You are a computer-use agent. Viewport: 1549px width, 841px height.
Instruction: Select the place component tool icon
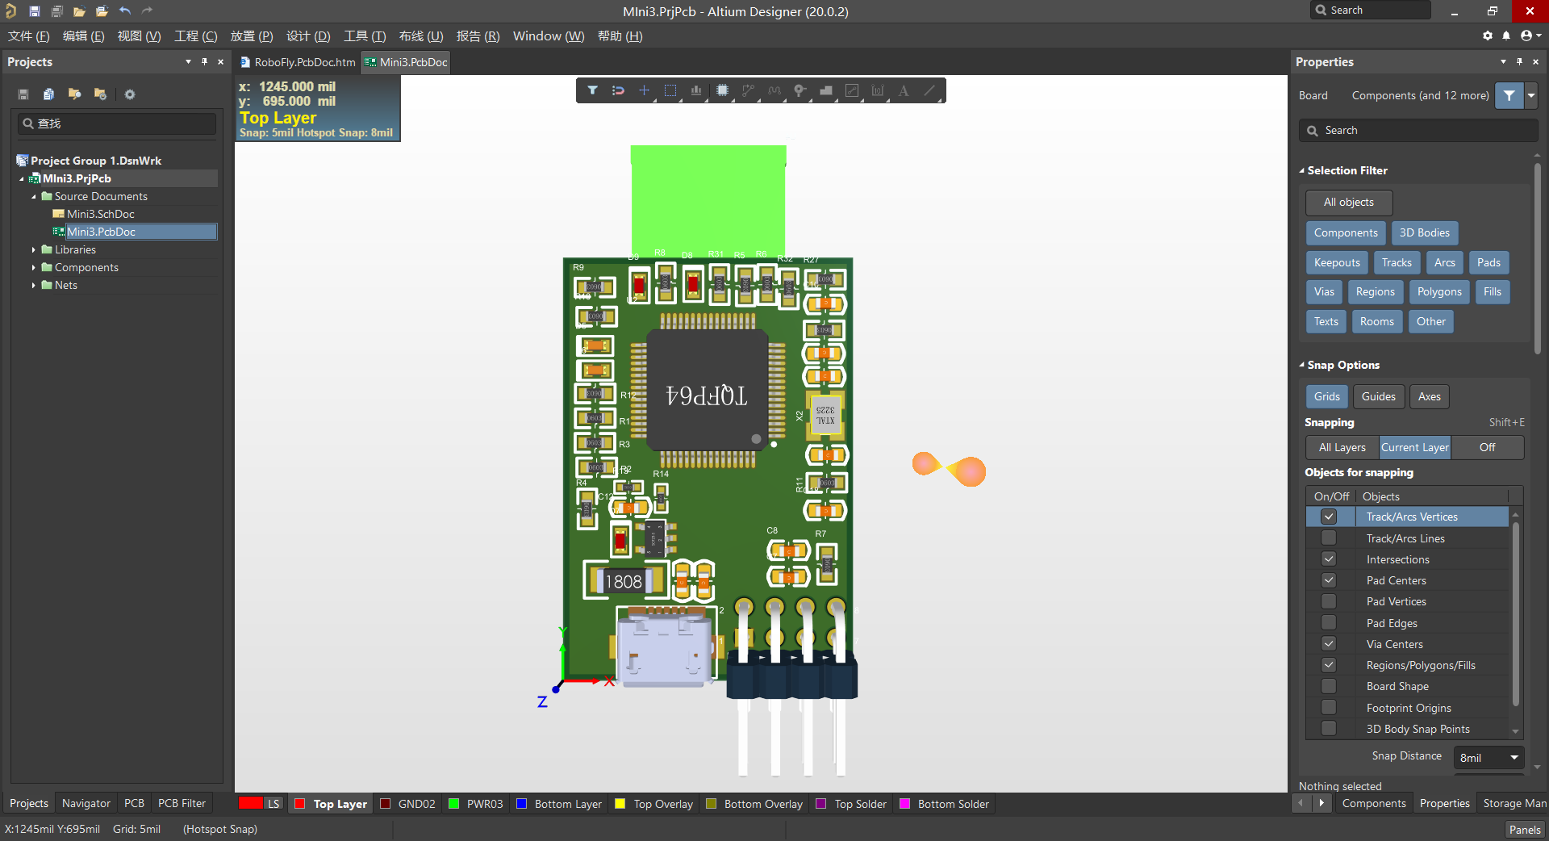pos(723,90)
